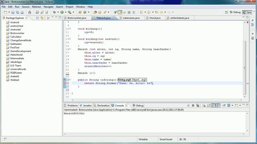Screen dimensions: 257x144
Task: Run the program with green Run button
Action: click(x=62, y=12)
